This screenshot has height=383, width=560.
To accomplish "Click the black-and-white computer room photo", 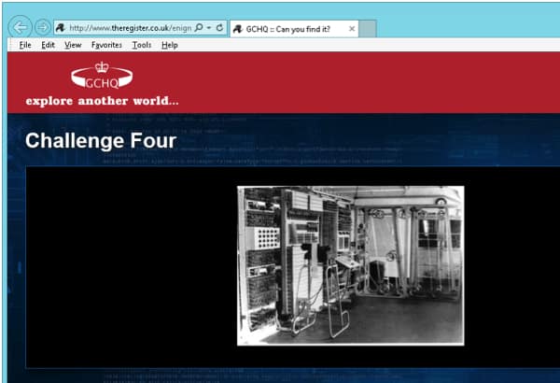I will 350,264.
